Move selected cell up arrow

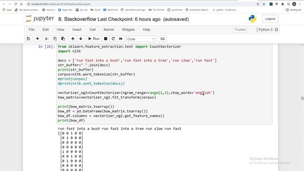(73, 39)
